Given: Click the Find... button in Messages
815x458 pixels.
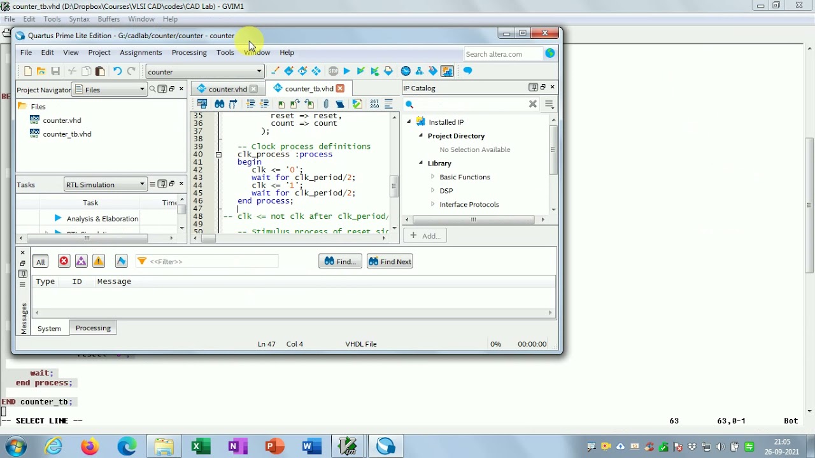Looking at the screenshot, I should [x=340, y=261].
